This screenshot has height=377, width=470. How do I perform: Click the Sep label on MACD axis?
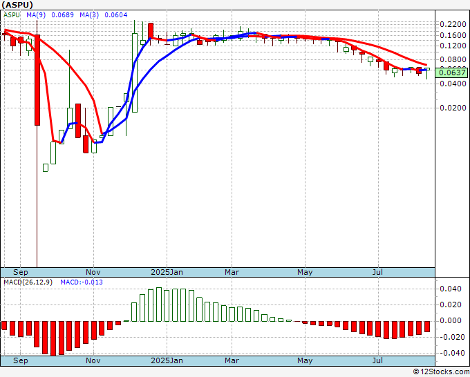pos(20,360)
